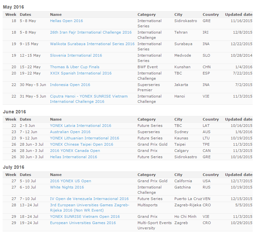The height and width of the screenshot is (232, 255).
Task: Select the Puerto La Cruz city cell
Action: click(x=188, y=199)
